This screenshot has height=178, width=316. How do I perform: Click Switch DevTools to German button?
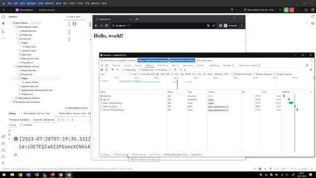tap(182, 60)
